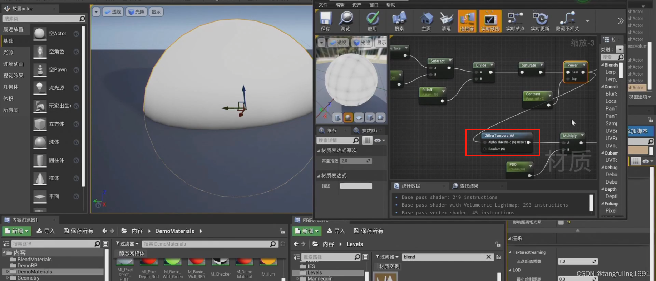Click the 搜索 binoculars toolbar icon
This screenshot has width=656, height=281.
[399, 21]
